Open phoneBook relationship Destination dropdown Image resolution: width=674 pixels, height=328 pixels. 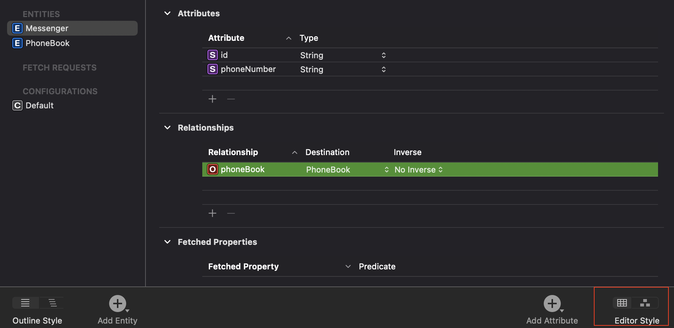click(386, 170)
